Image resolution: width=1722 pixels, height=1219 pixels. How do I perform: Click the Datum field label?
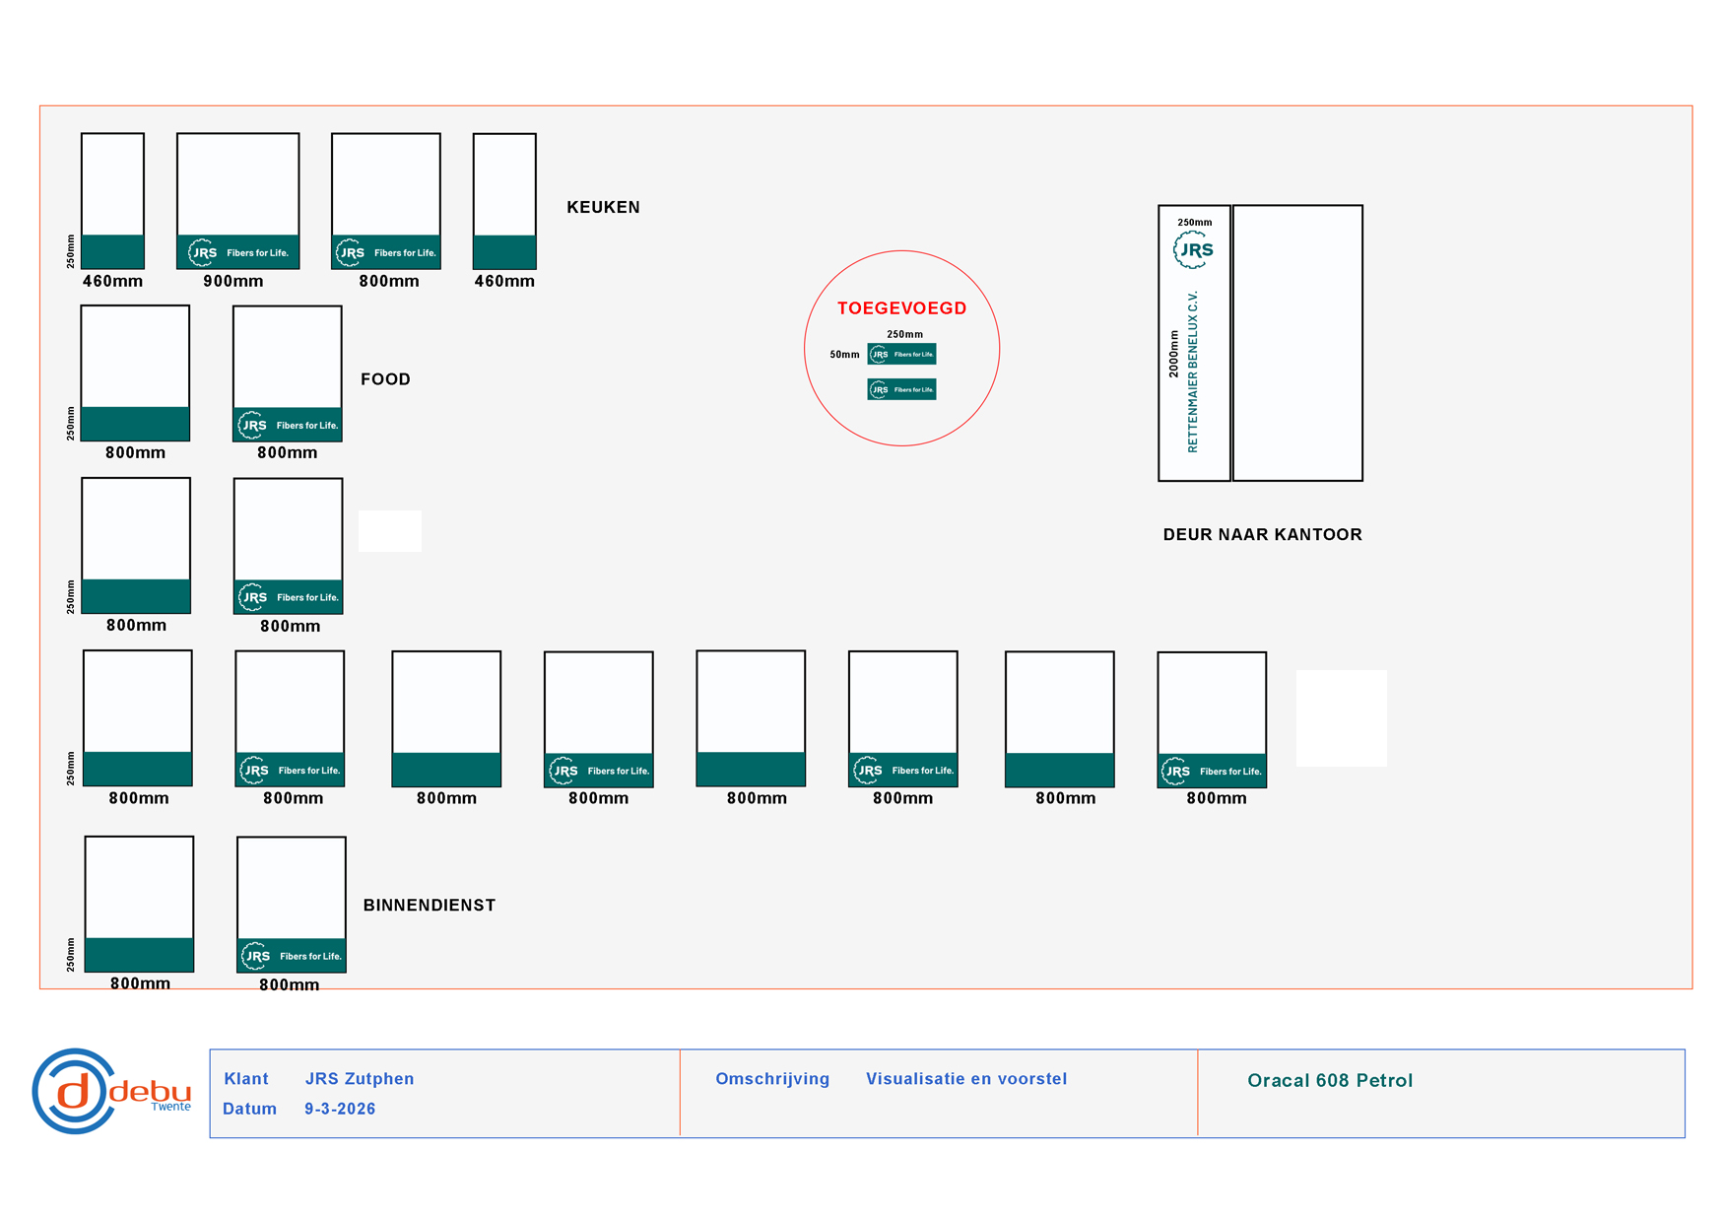pyautogui.click(x=249, y=1109)
